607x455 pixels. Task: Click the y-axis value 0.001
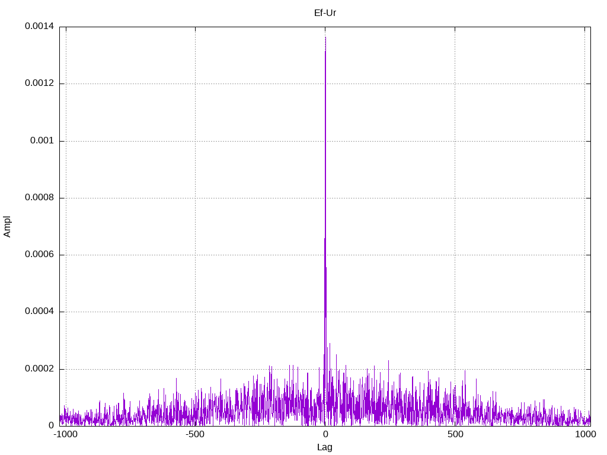coord(42,140)
